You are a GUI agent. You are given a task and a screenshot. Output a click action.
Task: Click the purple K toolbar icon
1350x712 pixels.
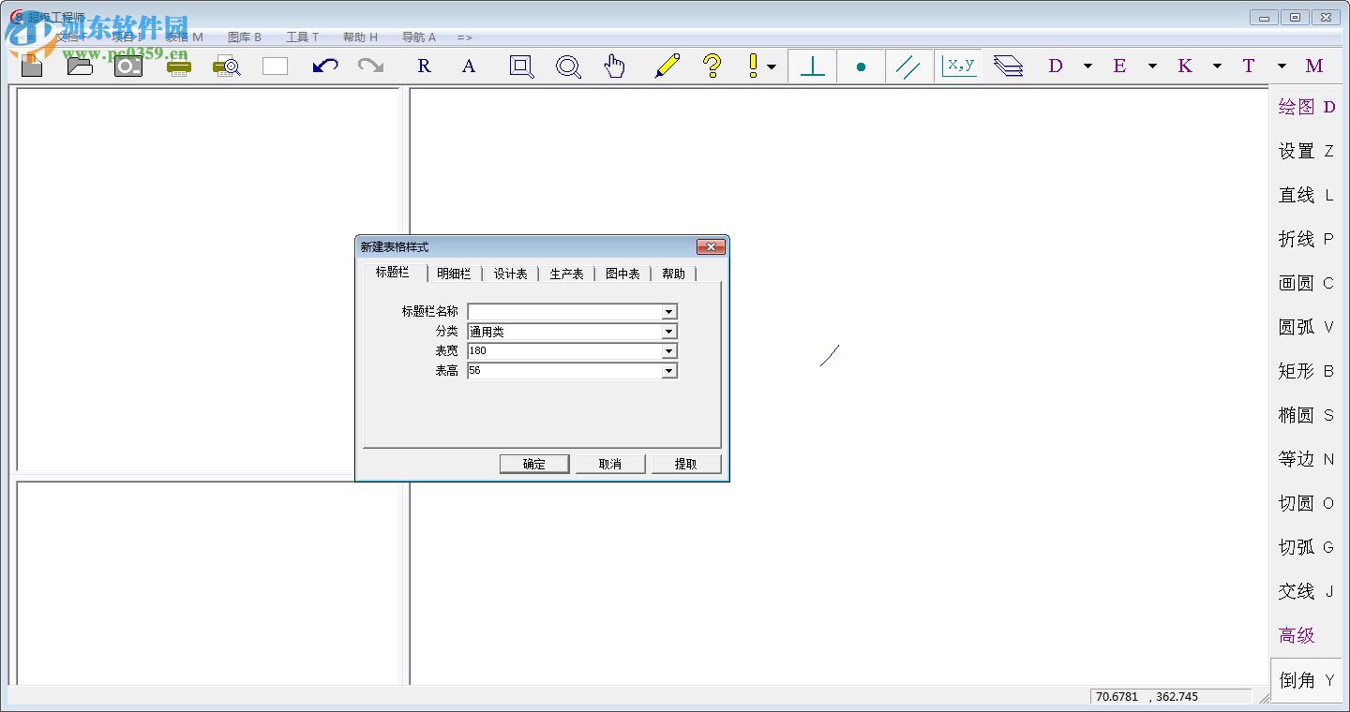[x=1185, y=66]
